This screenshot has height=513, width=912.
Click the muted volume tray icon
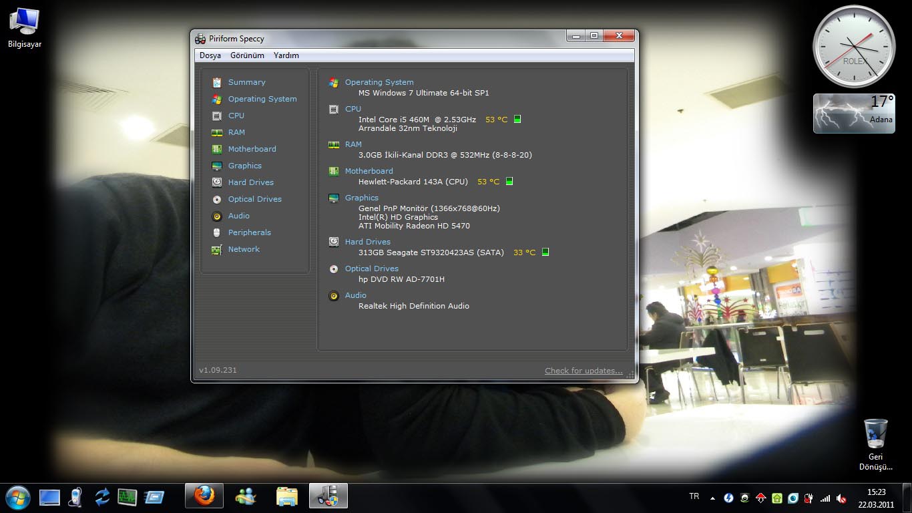(x=842, y=498)
